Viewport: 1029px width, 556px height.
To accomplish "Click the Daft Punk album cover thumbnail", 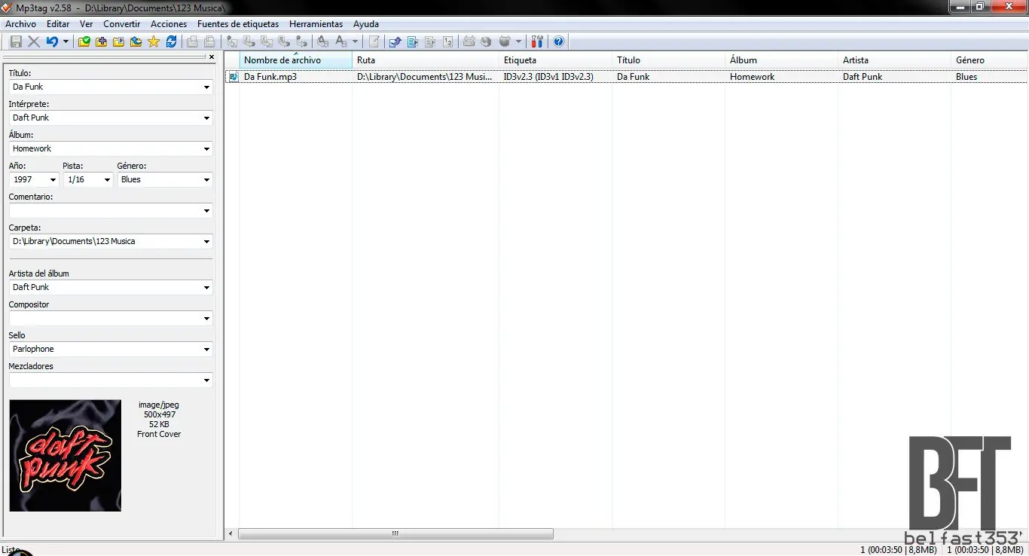I will [x=65, y=456].
